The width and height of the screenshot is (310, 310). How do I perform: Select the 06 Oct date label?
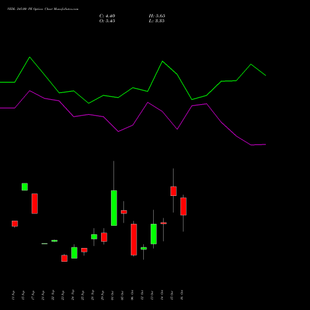tap(132, 295)
